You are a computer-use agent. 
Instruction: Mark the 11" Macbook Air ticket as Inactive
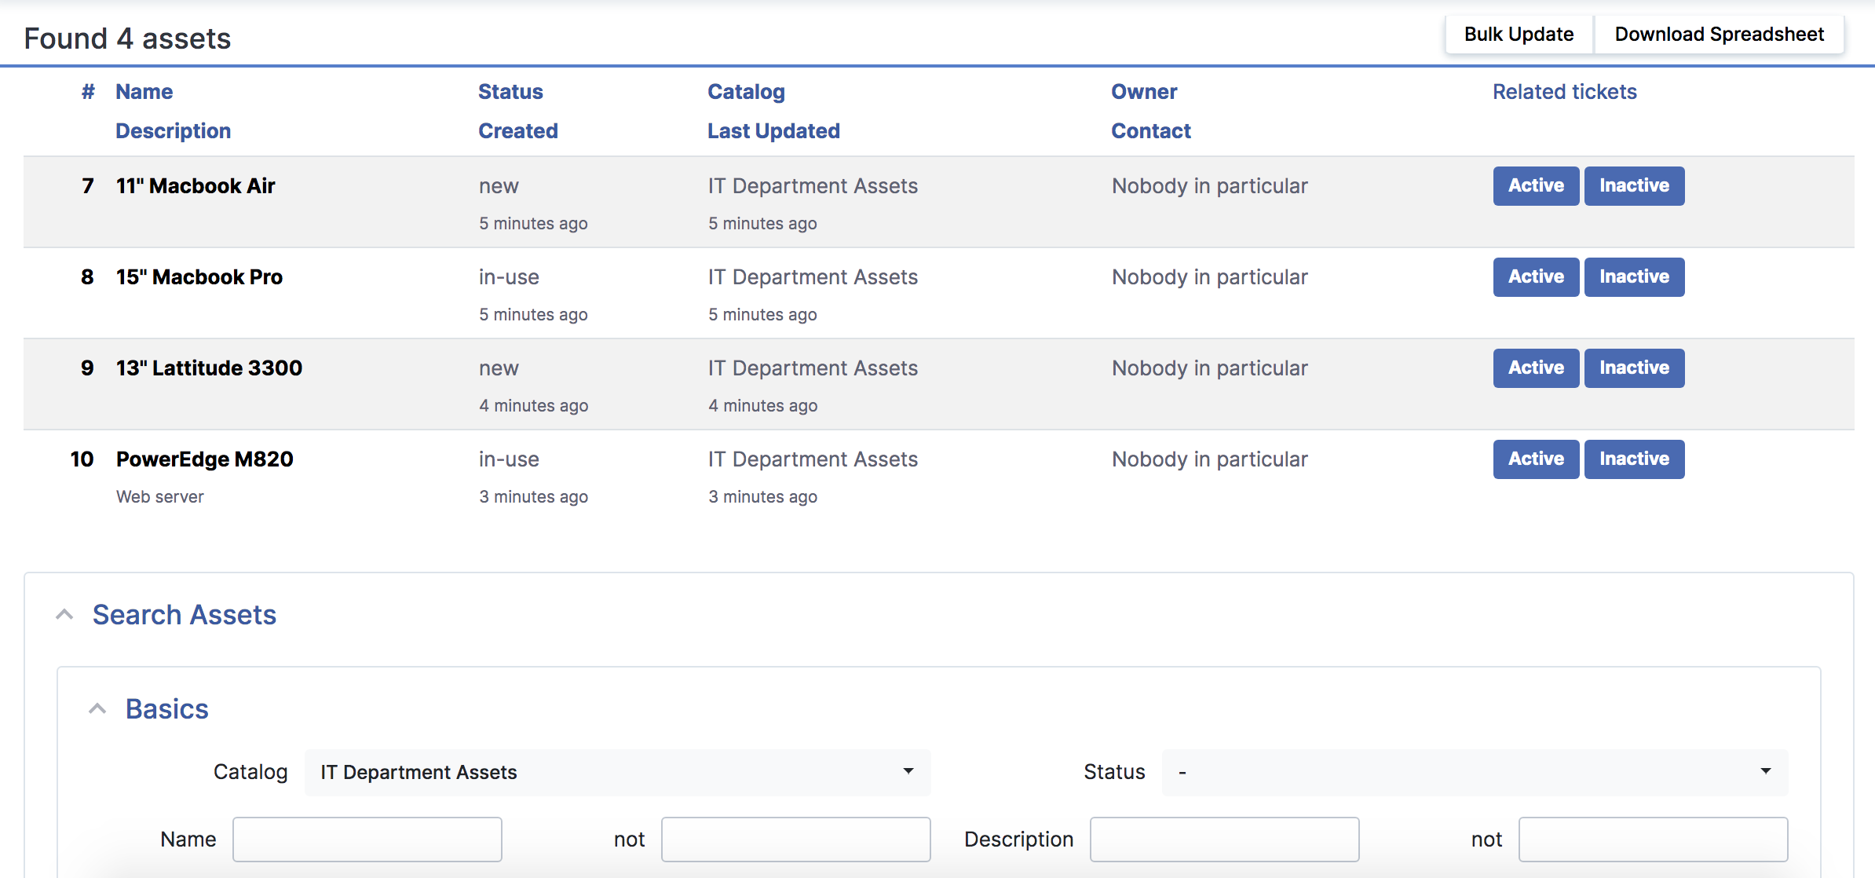click(1634, 186)
